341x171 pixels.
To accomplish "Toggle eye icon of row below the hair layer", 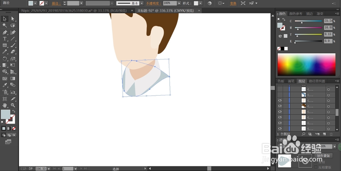I will tap(280, 112).
